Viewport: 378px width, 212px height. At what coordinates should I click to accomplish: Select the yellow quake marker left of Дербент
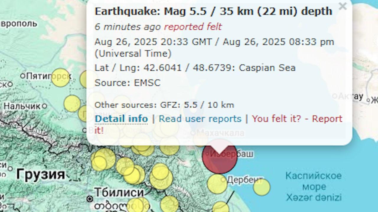[x=217, y=184]
